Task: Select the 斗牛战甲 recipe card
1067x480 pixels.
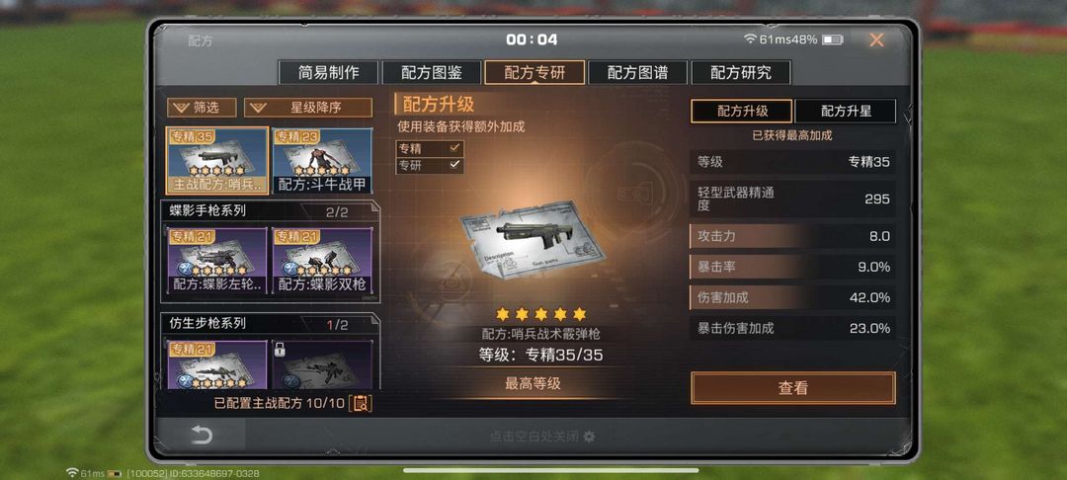Action: coord(322,160)
